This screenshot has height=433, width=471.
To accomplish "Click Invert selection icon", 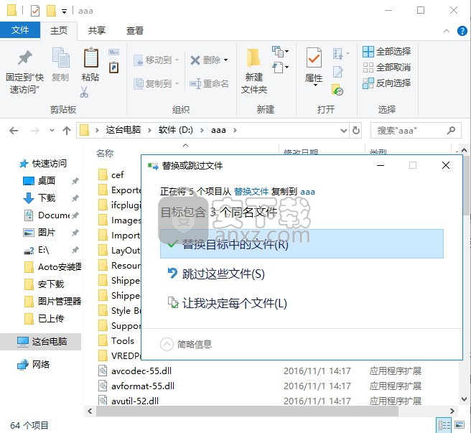I will point(368,83).
